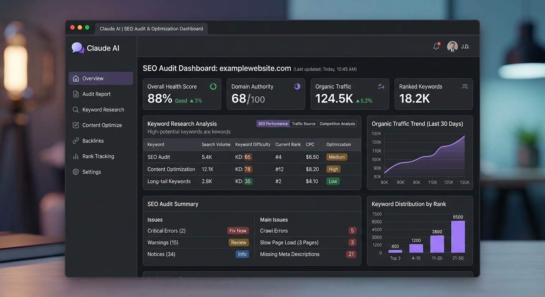Click the Rank Tracking bar chart icon

click(76, 156)
